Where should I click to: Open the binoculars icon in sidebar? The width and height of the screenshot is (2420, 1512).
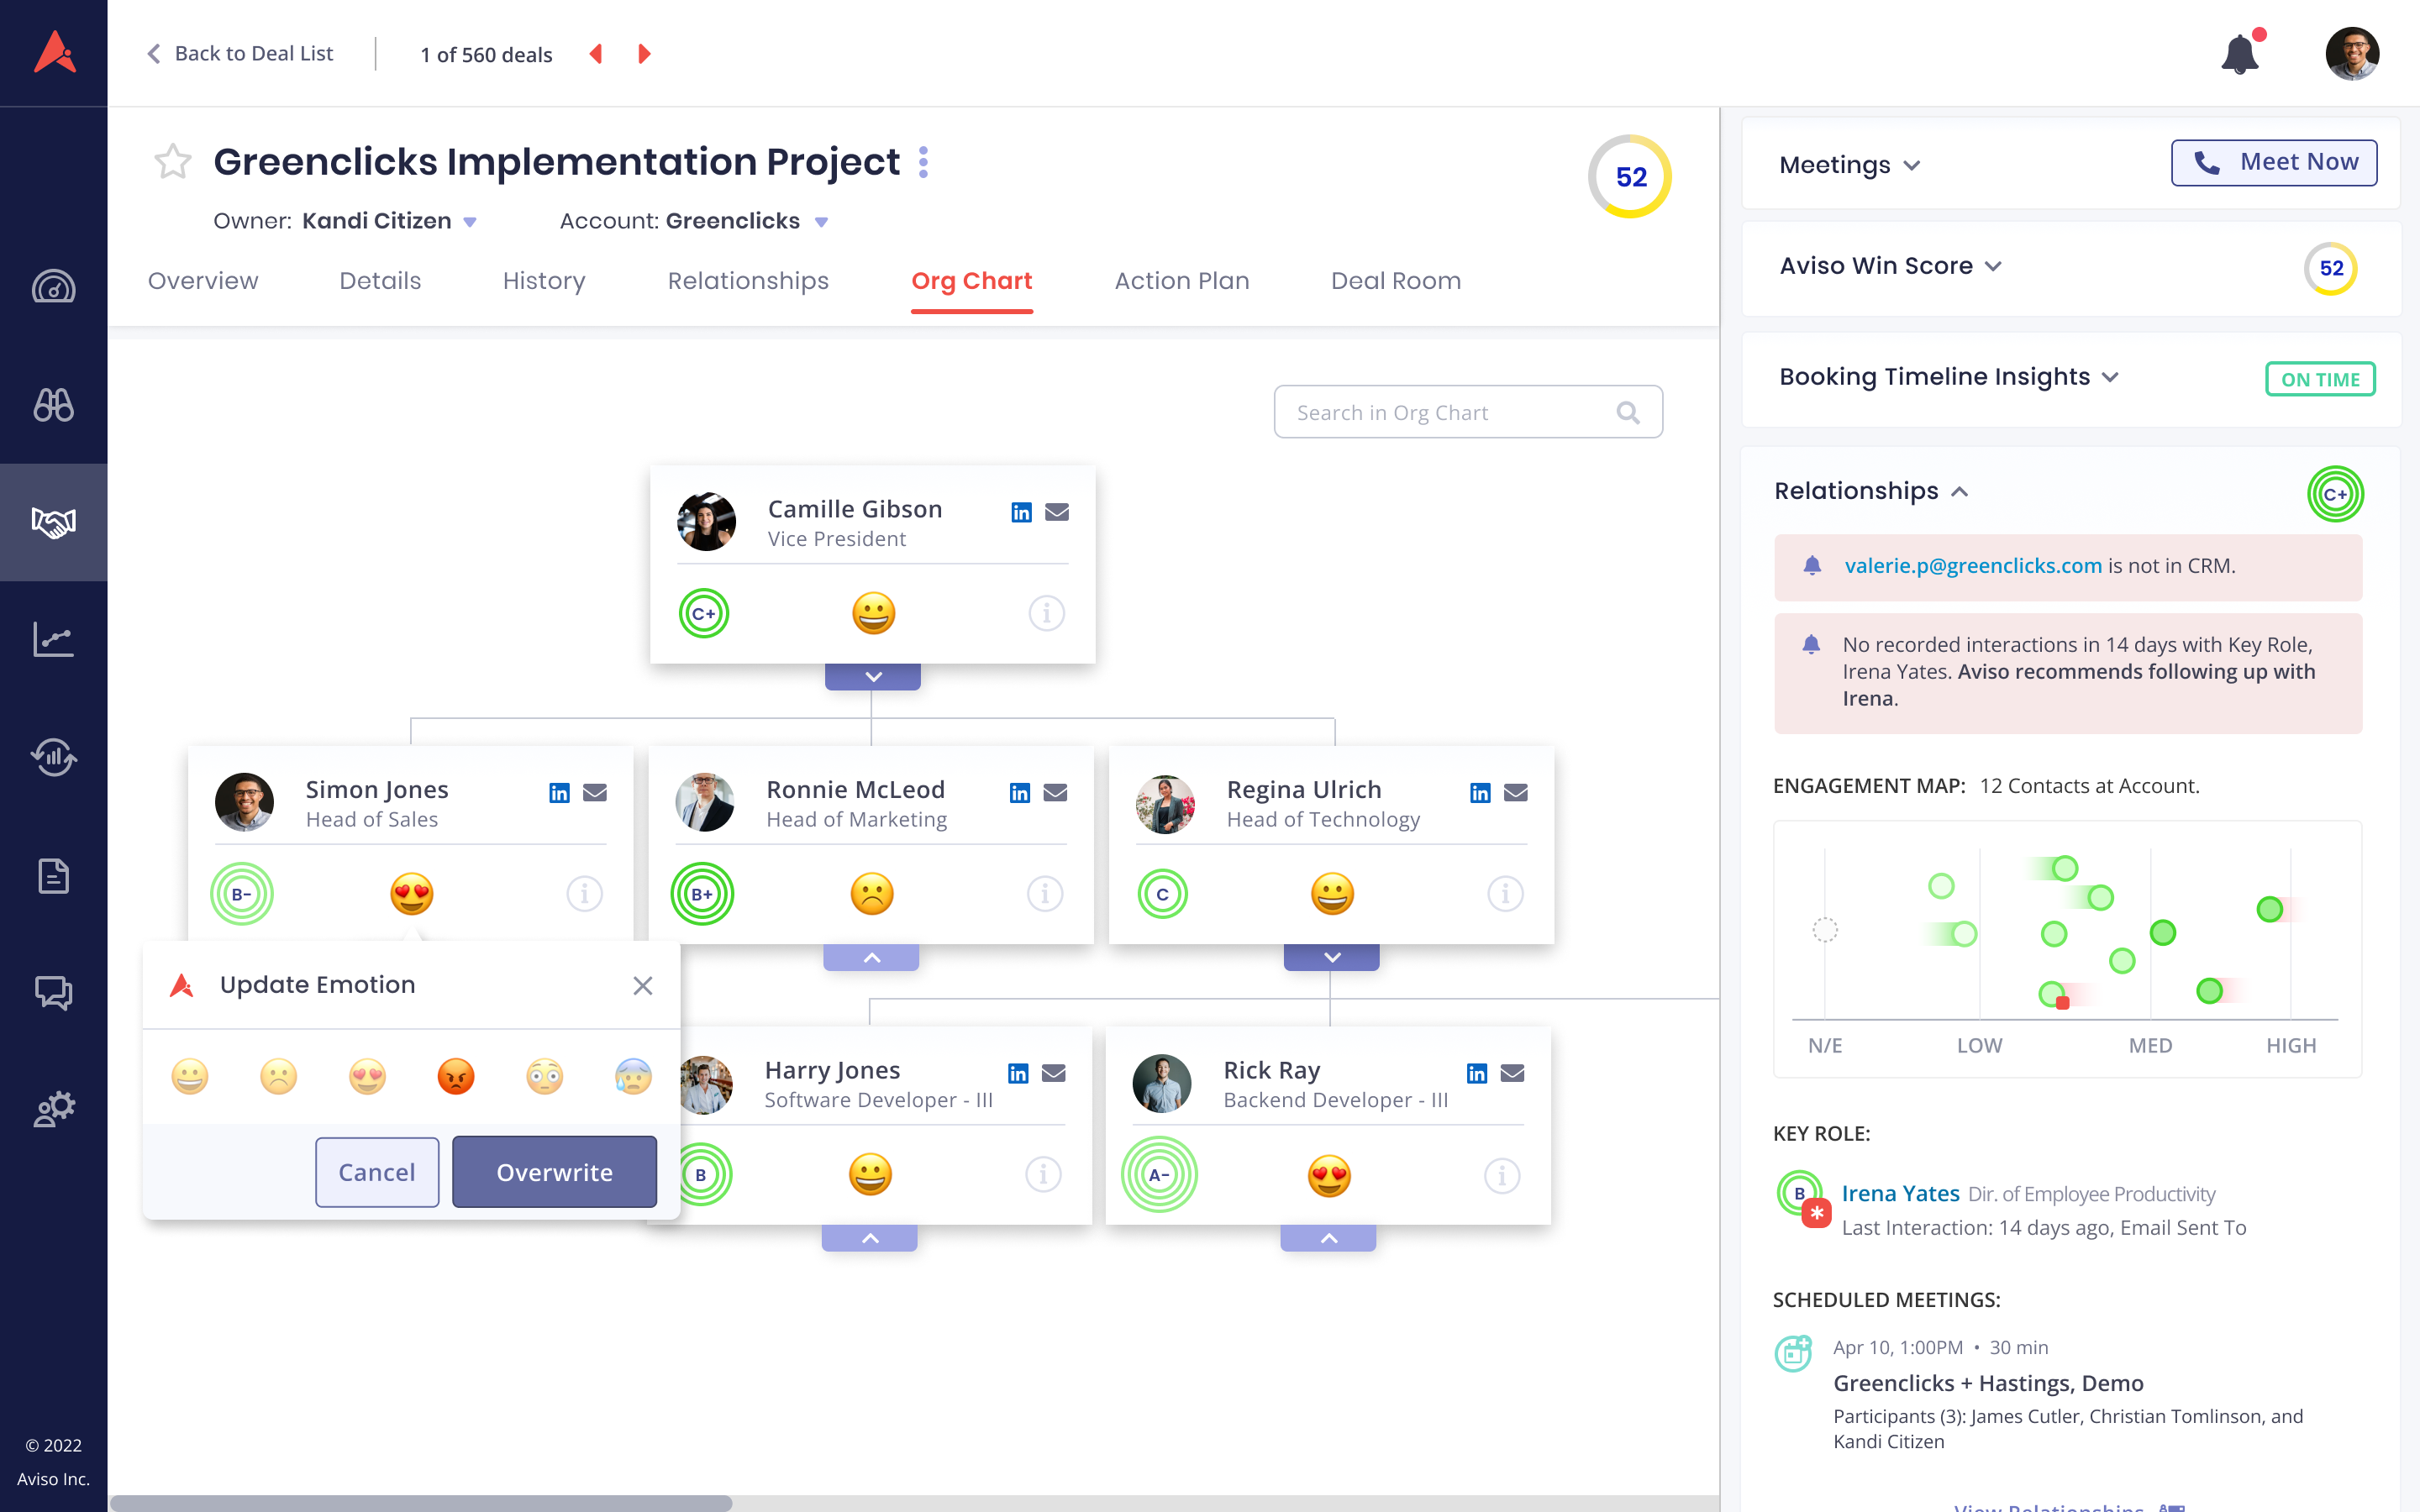tap(53, 405)
